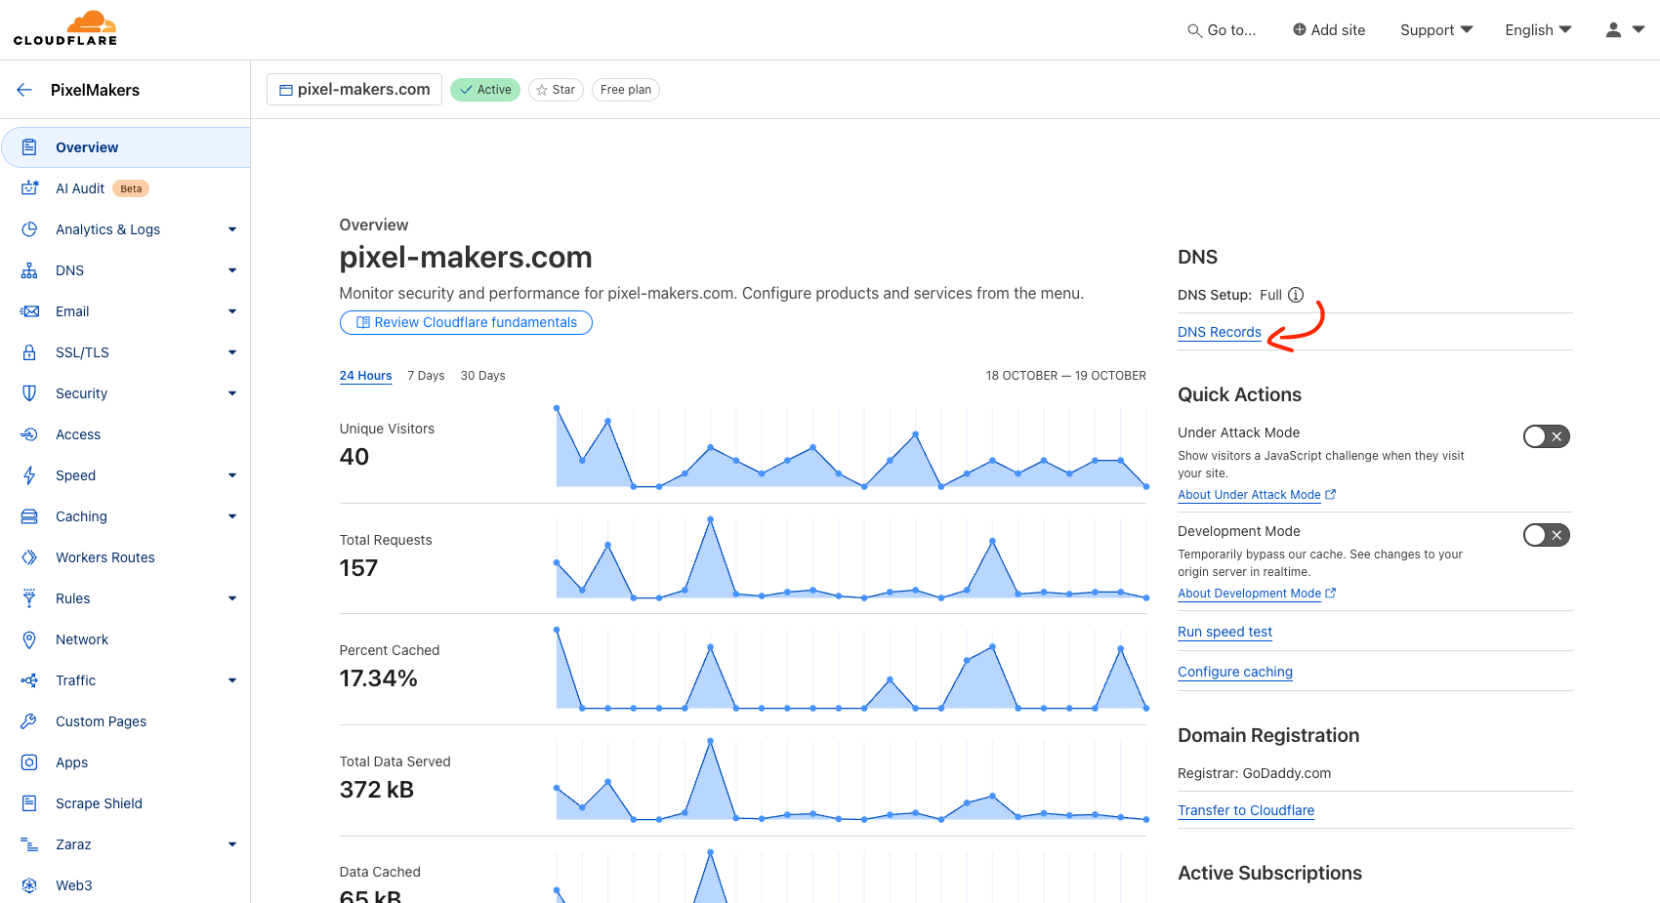Click Run speed test link
This screenshot has width=1660, height=903.
(x=1224, y=632)
